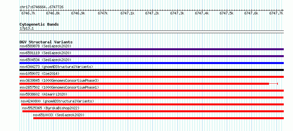Click the nsv6591119 (Sedlazeck2020) label
Viewport: 293px width, 131px height.
pyautogui.click(x=45, y=53)
